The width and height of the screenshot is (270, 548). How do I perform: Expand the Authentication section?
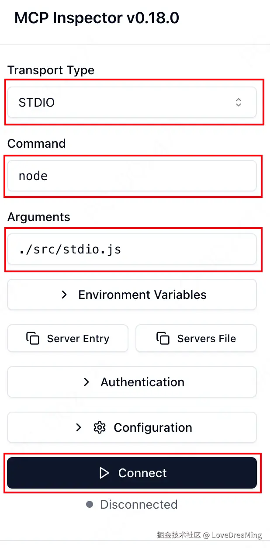click(x=132, y=382)
